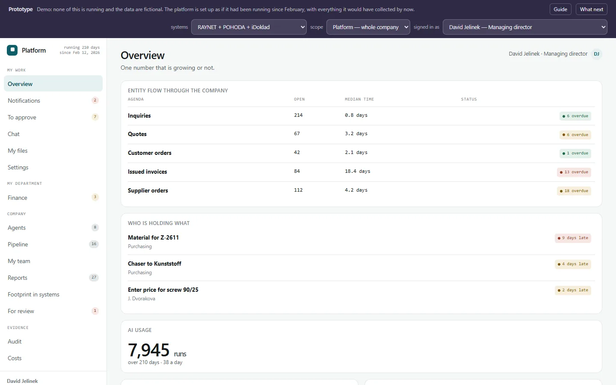Click the Quotes row name
The height and width of the screenshot is (385, 616).
click(x=137, y=134)
